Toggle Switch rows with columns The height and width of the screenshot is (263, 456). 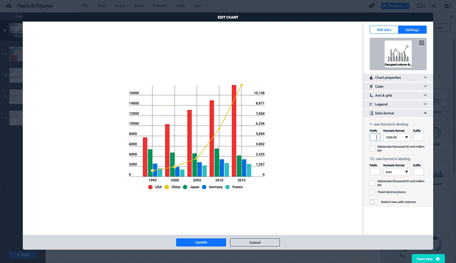[x=373, y=202]
